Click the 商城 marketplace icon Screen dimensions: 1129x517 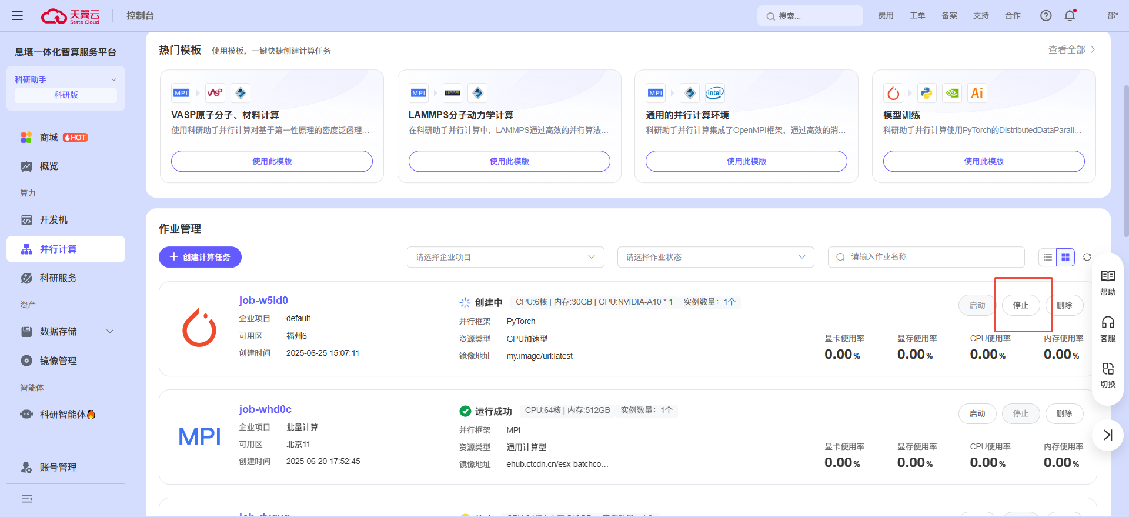pos(26,138)
